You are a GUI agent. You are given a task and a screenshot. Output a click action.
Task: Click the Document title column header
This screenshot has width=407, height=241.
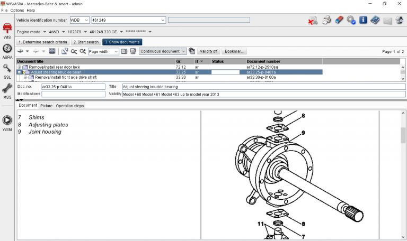pos(96,61)
